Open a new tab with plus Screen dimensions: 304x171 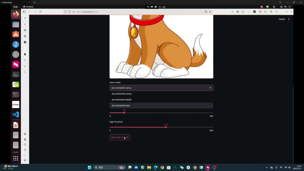(35, 2)
